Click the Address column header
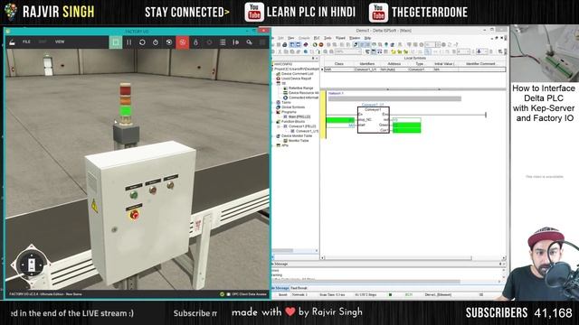Viewport: 579px width, 325px height. click(394, 64)
